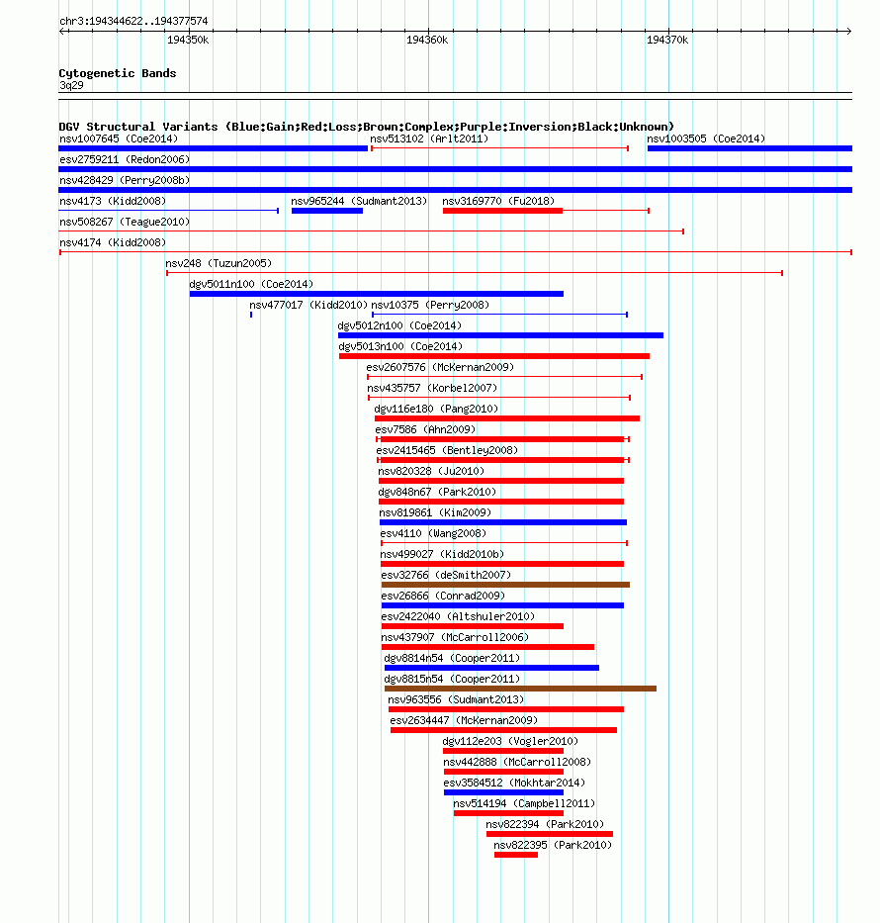This screenshot has height=923, width=880.
Task: Select the esv2634447 (McKernan2009) label
Action: pos(464,721)
